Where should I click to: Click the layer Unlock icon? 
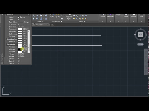(83, 18)
